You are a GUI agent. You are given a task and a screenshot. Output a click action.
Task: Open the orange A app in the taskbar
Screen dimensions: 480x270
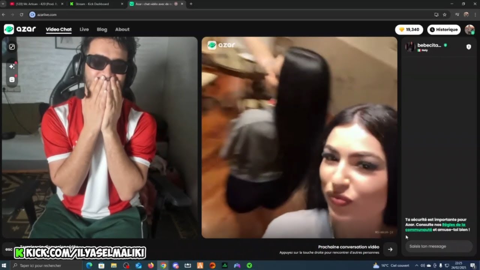[x=200, y=265]
